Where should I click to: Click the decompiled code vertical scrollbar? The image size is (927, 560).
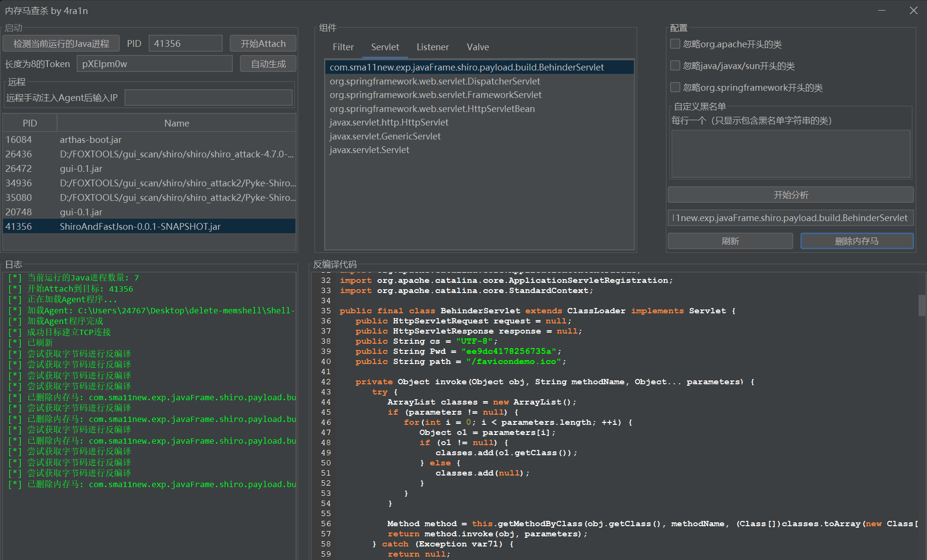[x=922, y=305]
